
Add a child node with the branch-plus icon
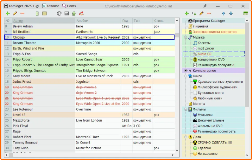point(194,14)
